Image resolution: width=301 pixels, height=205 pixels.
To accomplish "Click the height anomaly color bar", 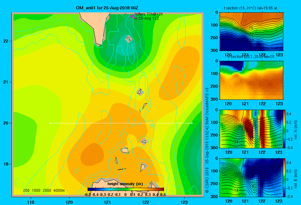I will click(126, 189).
